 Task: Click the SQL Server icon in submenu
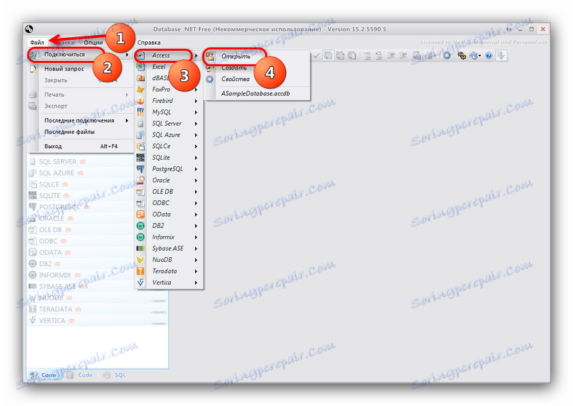[140, 124]
